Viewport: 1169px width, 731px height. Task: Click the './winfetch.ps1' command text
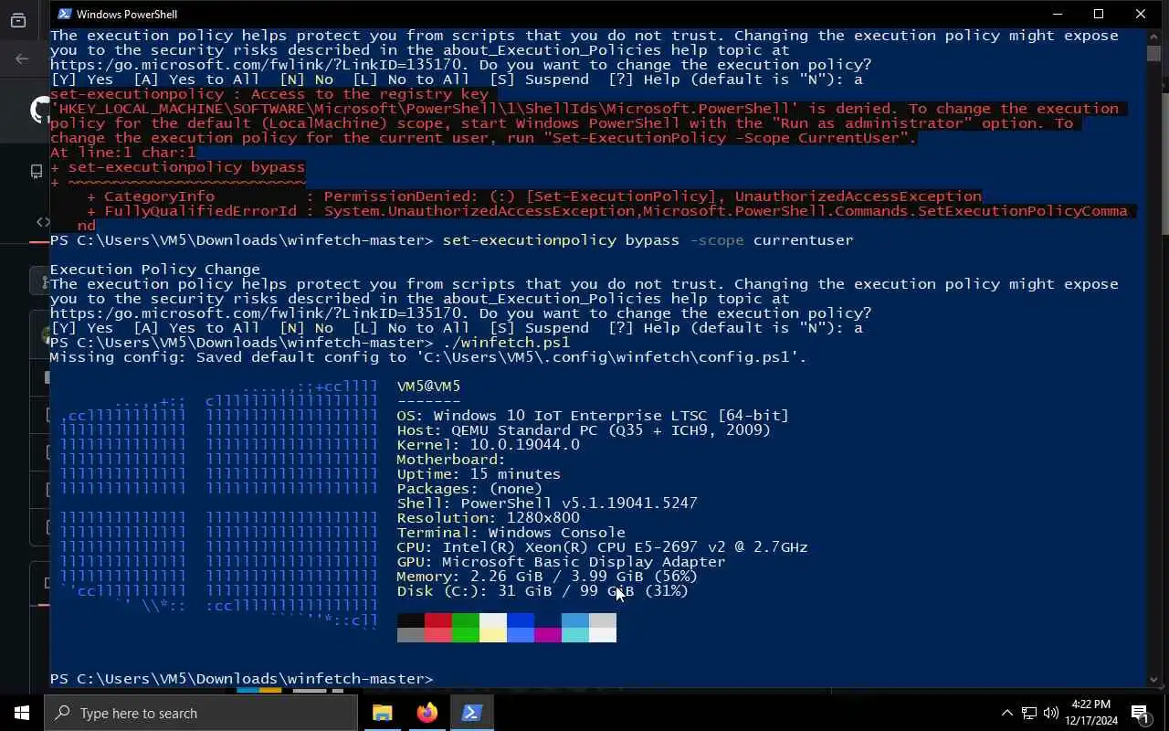[x=506, y=343]
